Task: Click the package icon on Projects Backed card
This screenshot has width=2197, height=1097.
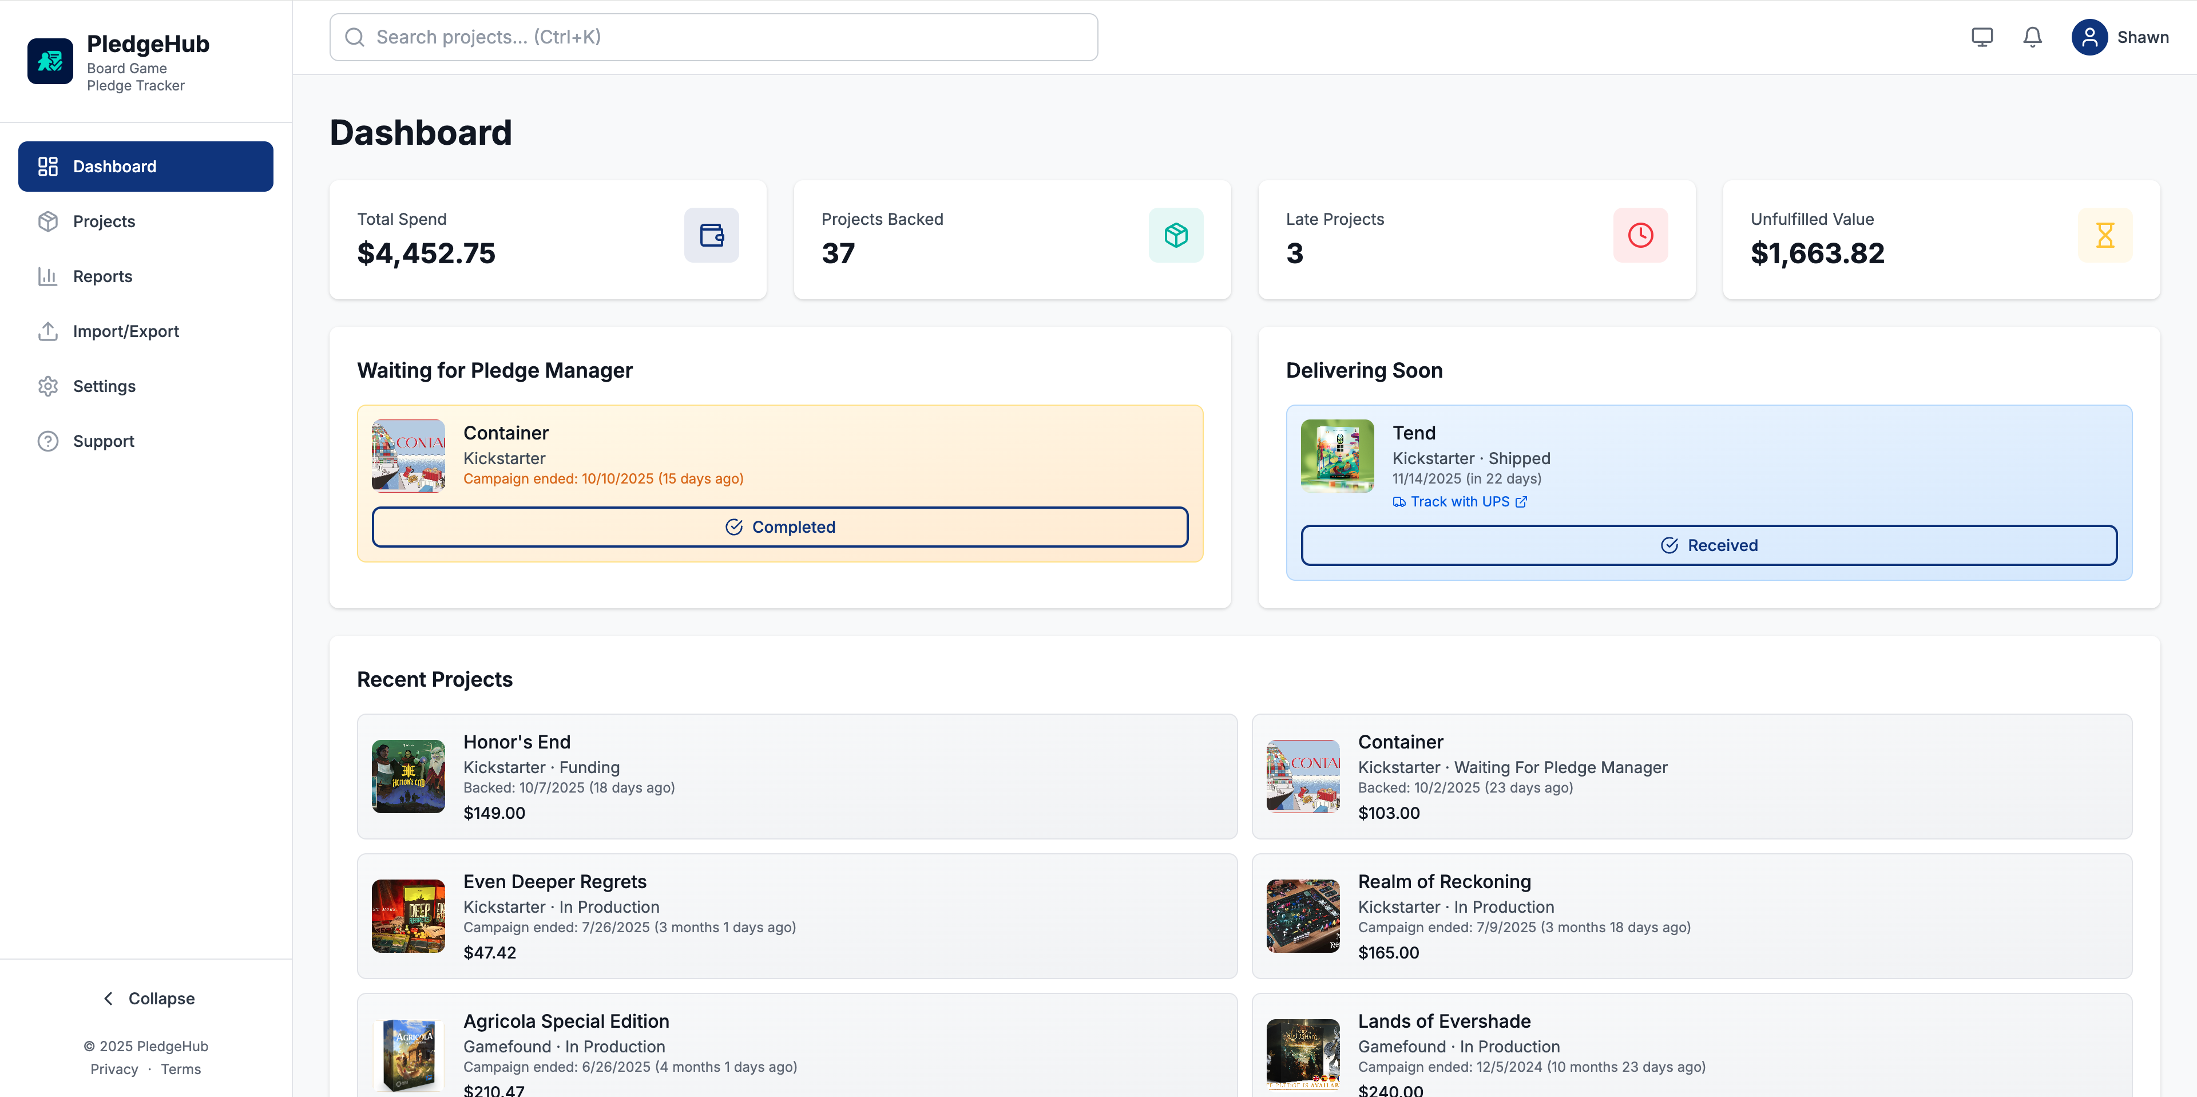Action: (1176, 235)
